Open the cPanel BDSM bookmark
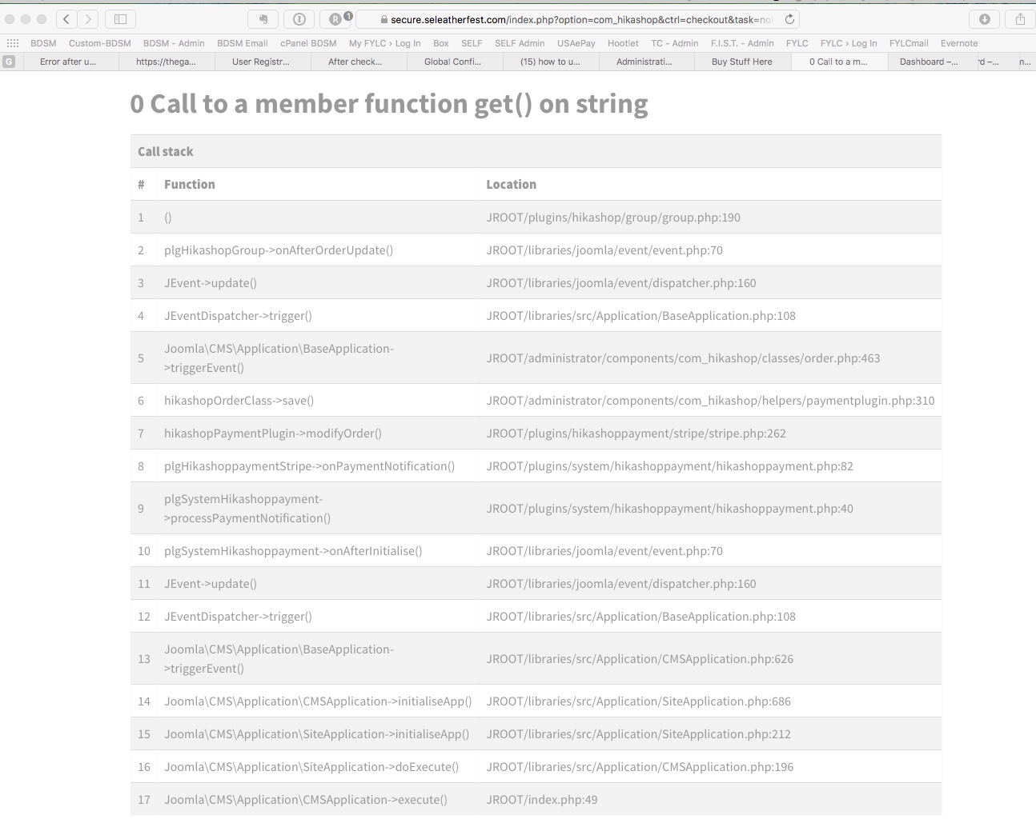 [308, 43]
